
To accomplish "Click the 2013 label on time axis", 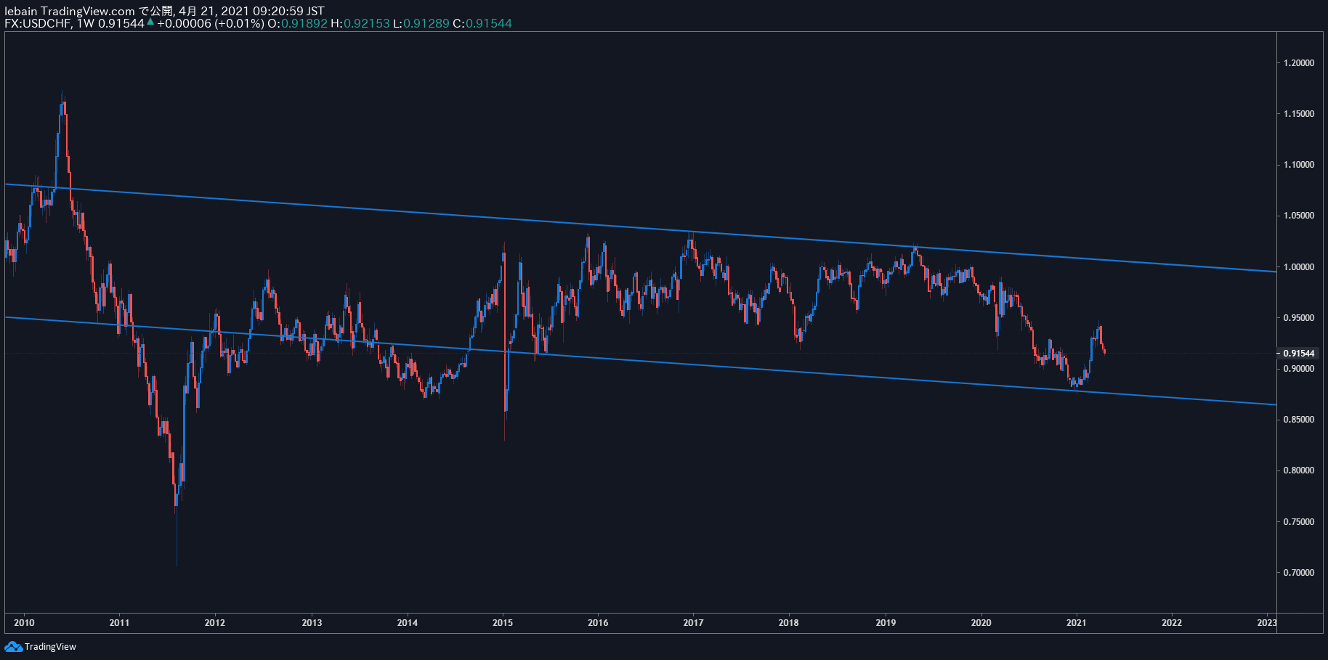I will tap(312, 622).
